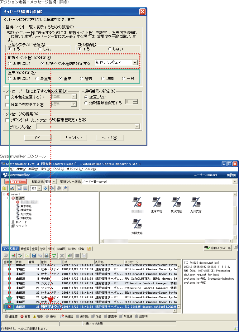Open the 操作(T) menu
239x332 pixels.
pos(45,169)
